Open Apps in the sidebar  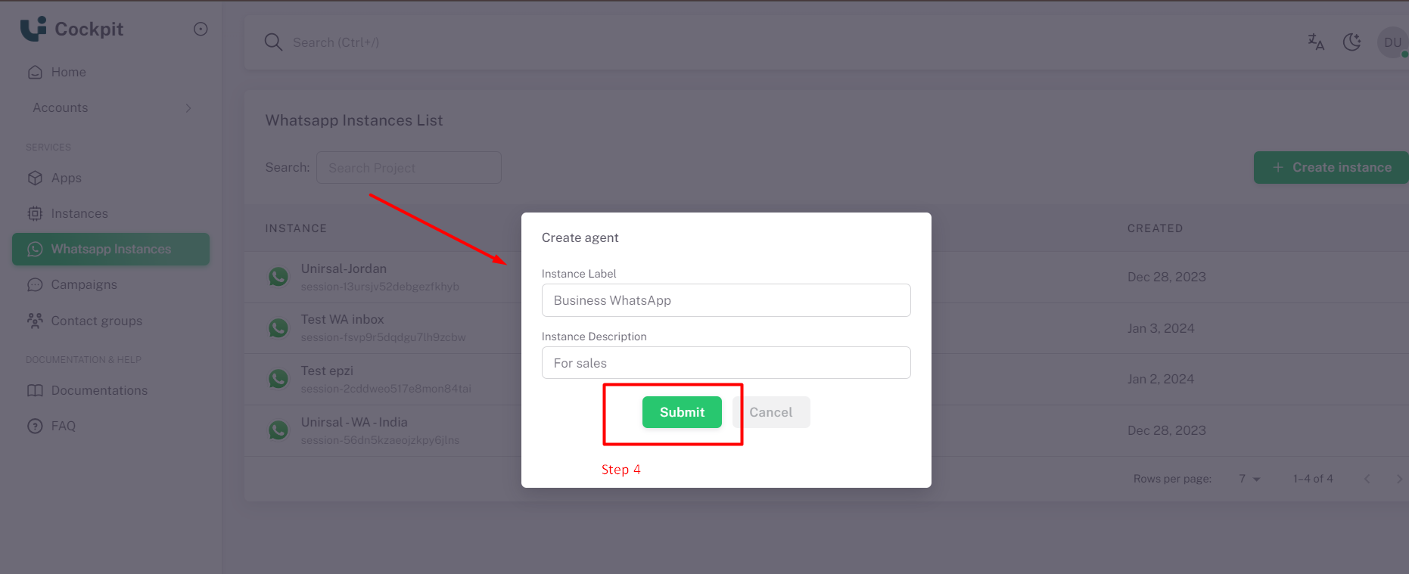coord(67,178)
